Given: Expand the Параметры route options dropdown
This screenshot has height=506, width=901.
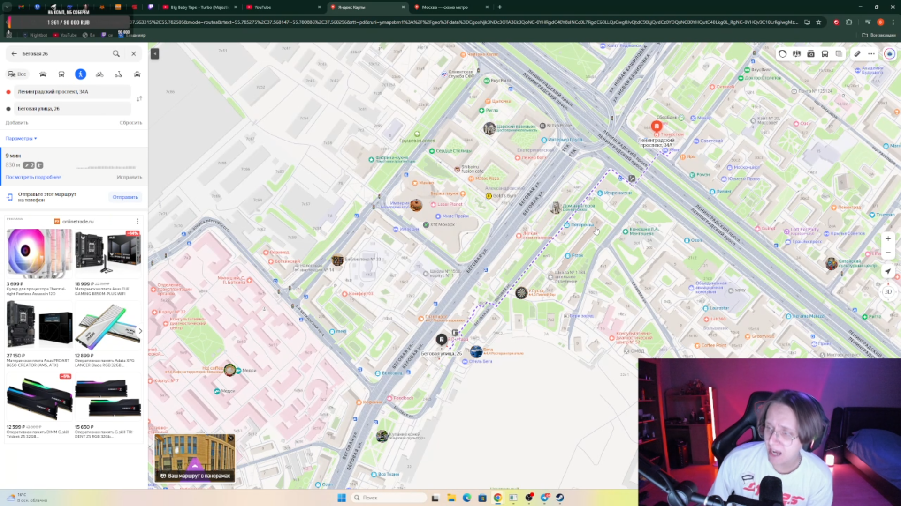Looking at the screenshot, I should (21, 138).
